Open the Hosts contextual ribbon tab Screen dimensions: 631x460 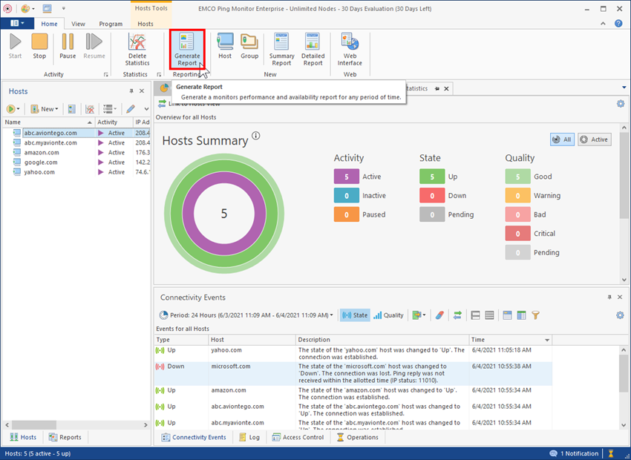pos(146,24)
